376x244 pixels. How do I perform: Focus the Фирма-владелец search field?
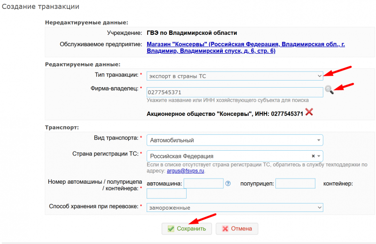[x=235, y=92]
